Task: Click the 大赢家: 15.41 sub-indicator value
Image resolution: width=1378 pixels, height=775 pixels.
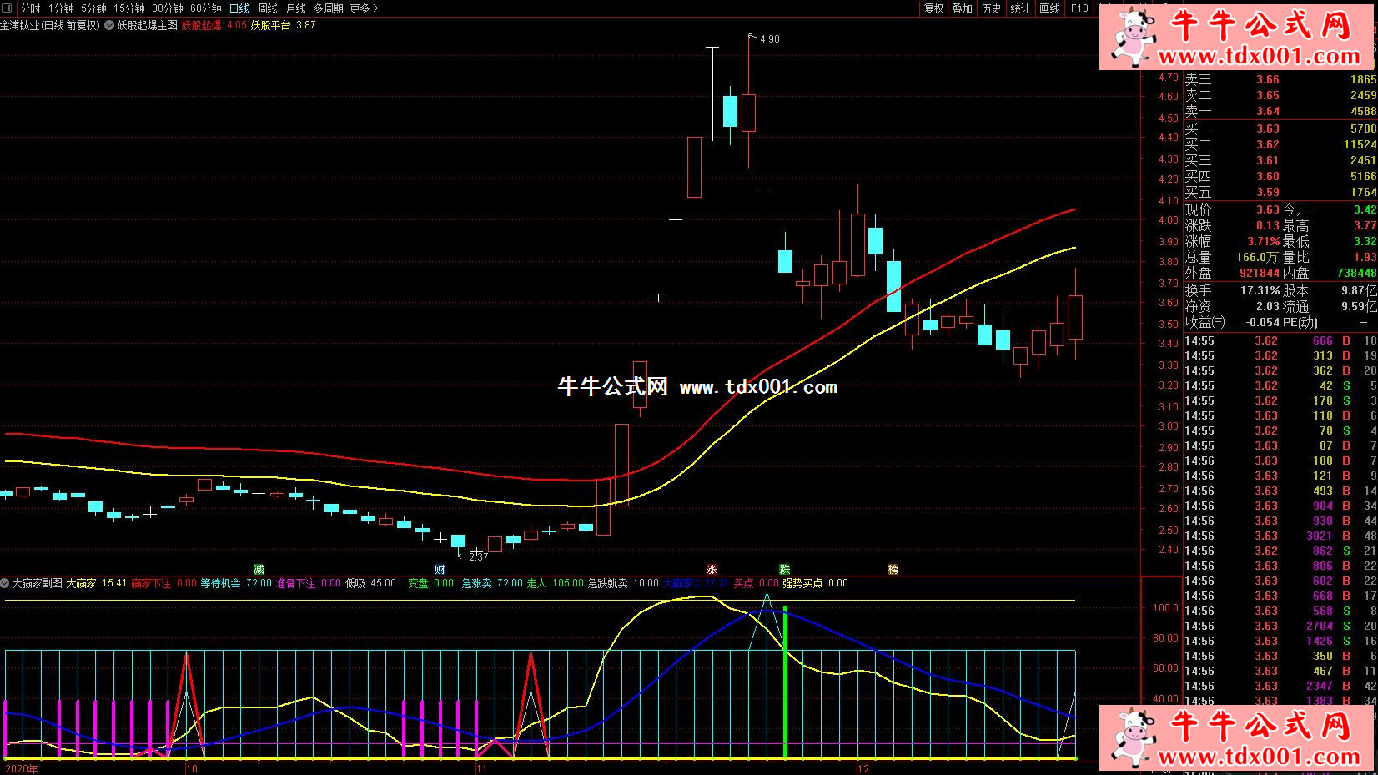Action: tap(97, 583)
